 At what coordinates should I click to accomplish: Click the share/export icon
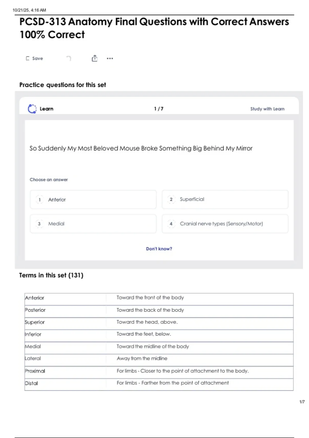coord(95,58)
